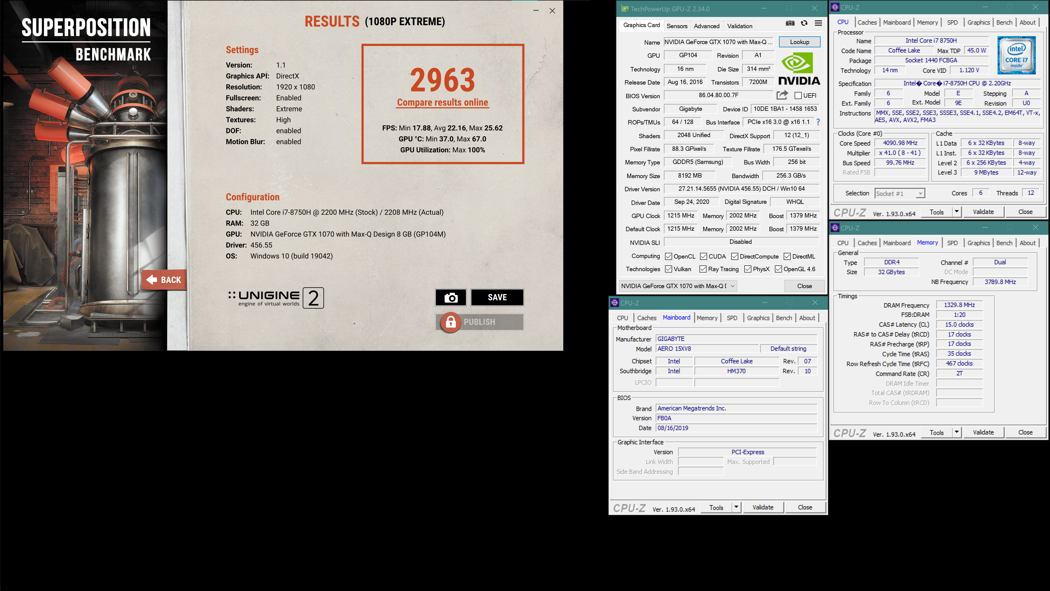Toggle the Vulkan checkbox
This screenshot has height=591, width=1050.
pyautogui.click(x=669, y=269)
